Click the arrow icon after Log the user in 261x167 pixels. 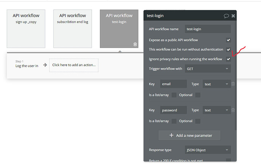pos(45,65)
